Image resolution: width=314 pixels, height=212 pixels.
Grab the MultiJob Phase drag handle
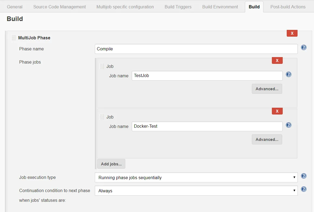pyautogui.click(x=13, y=38)
